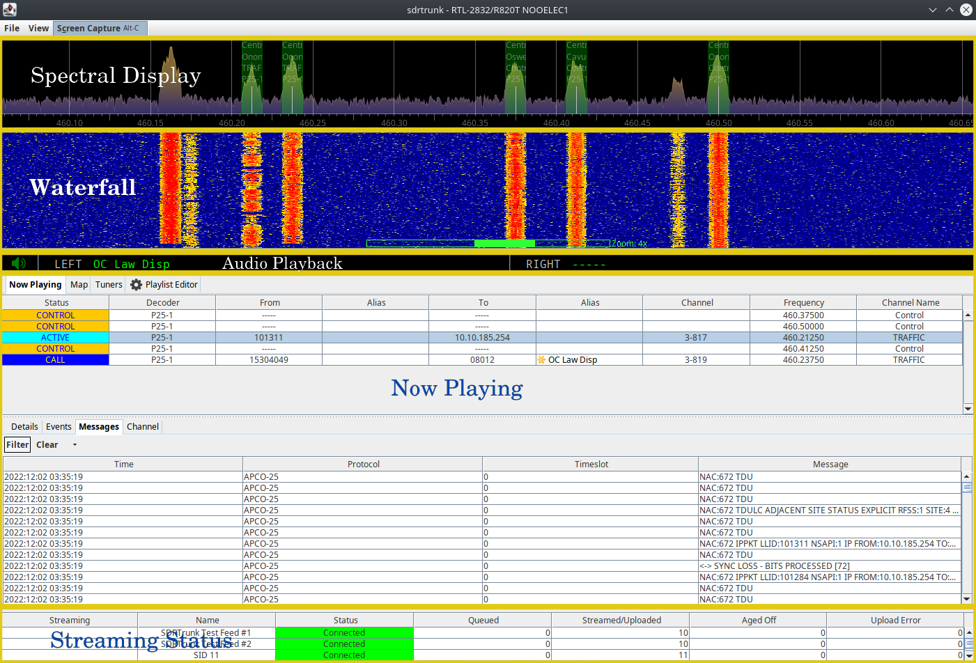Click the Messages scrollbar thumb
Image resolution: width=976 pixels, height=663 pixels.
coord(967,487)
